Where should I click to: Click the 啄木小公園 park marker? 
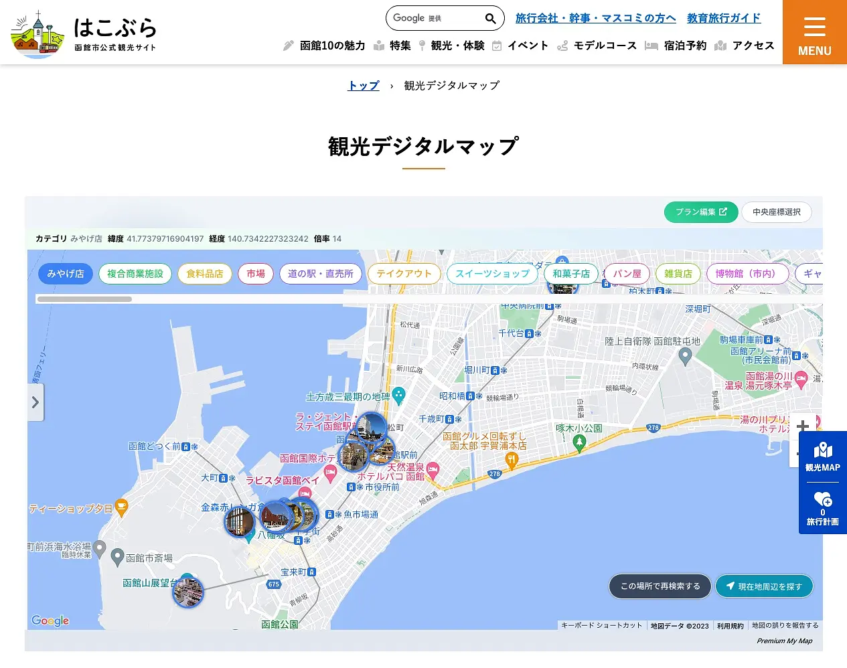pyautogui.click(x=580, y=442)
